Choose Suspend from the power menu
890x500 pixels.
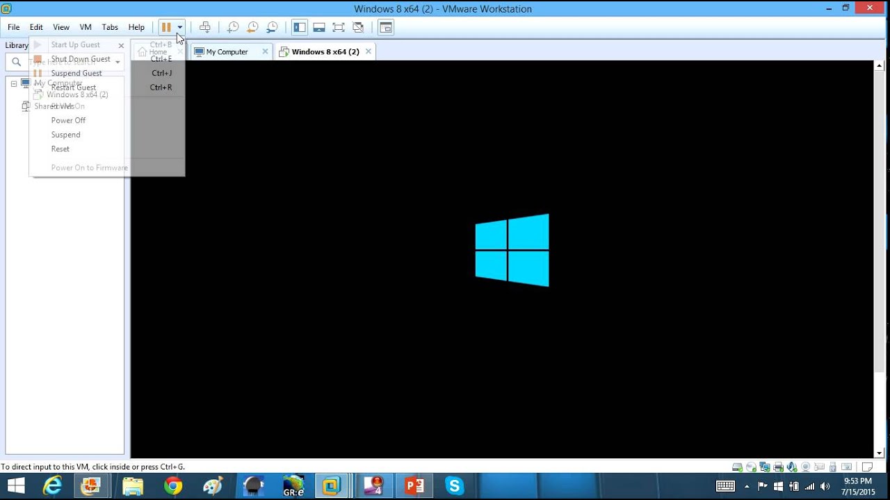click(65, 135)
